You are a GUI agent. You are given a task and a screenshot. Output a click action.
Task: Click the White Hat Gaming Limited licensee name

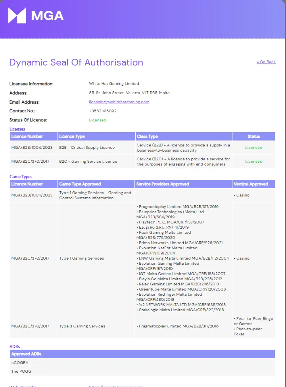pos(114,84)
